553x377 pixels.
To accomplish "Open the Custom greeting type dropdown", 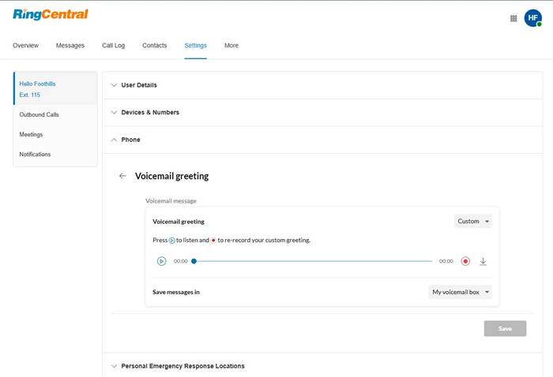I will (473, 222).
